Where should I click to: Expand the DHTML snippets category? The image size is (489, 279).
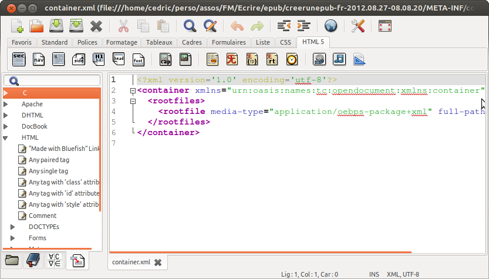pyautogui.click(x=6, y=115)
